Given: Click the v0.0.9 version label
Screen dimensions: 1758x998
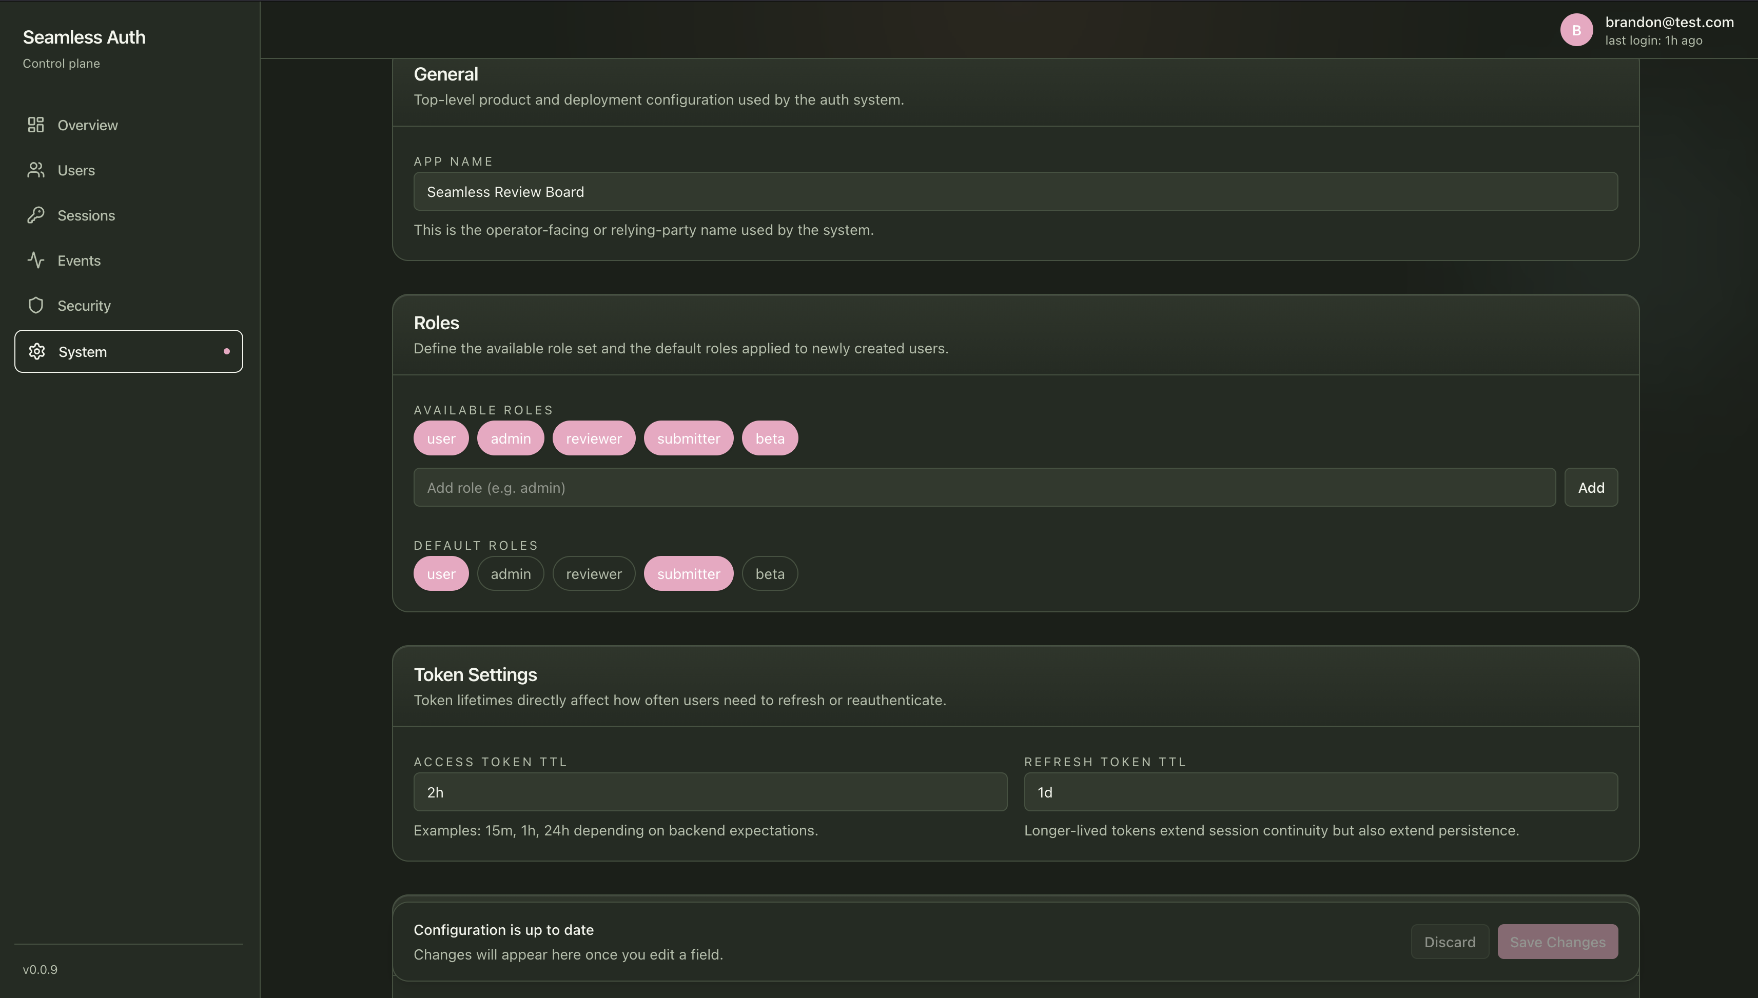Looking at the screenshot, I should click(40, 969).
